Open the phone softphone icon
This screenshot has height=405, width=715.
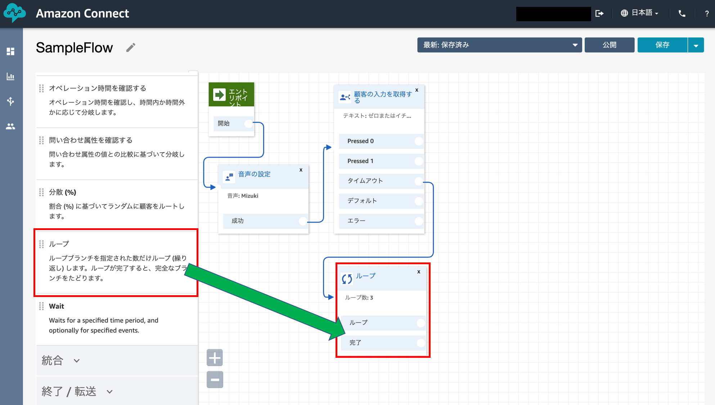[682, 13]
